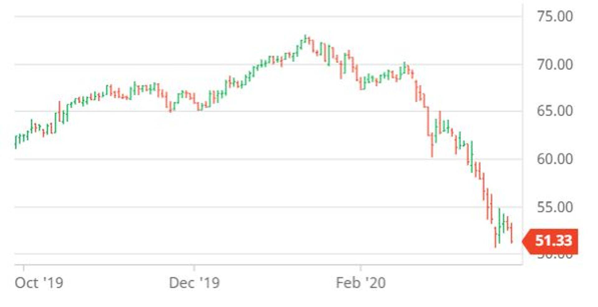This screenshot has height=307, width=598.
Task: Select the 70.00 price axis label
Action: point(555,65)
